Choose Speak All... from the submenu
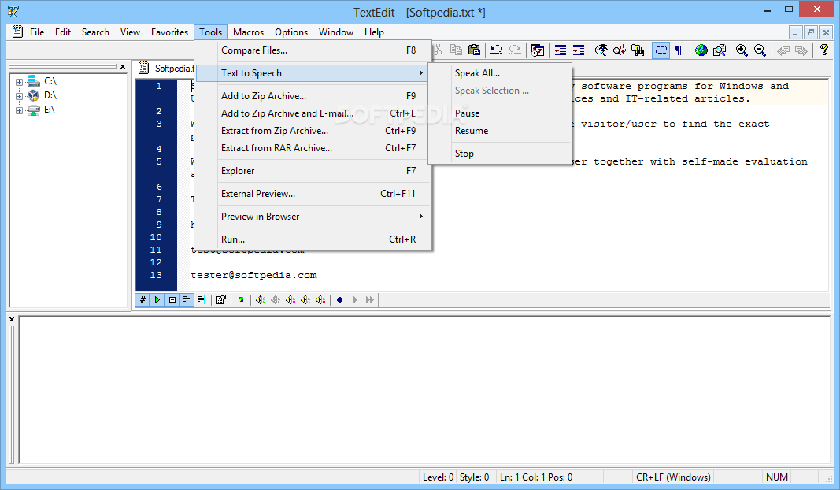 pyautogui.click(x=500, y=73)
